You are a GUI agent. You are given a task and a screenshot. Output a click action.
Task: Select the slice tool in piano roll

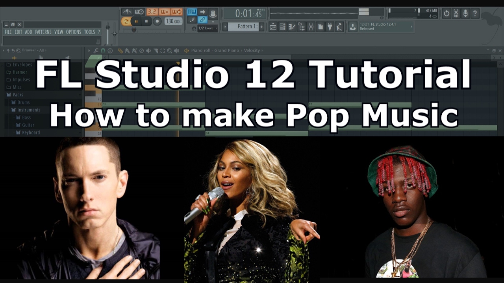point(156,51)
